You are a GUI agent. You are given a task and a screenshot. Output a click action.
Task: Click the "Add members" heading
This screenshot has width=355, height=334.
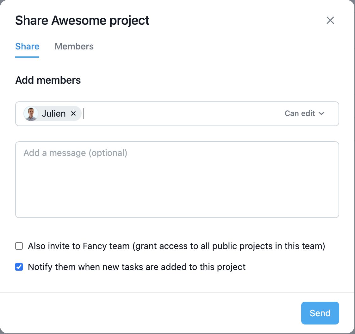(x=48, y=80)
